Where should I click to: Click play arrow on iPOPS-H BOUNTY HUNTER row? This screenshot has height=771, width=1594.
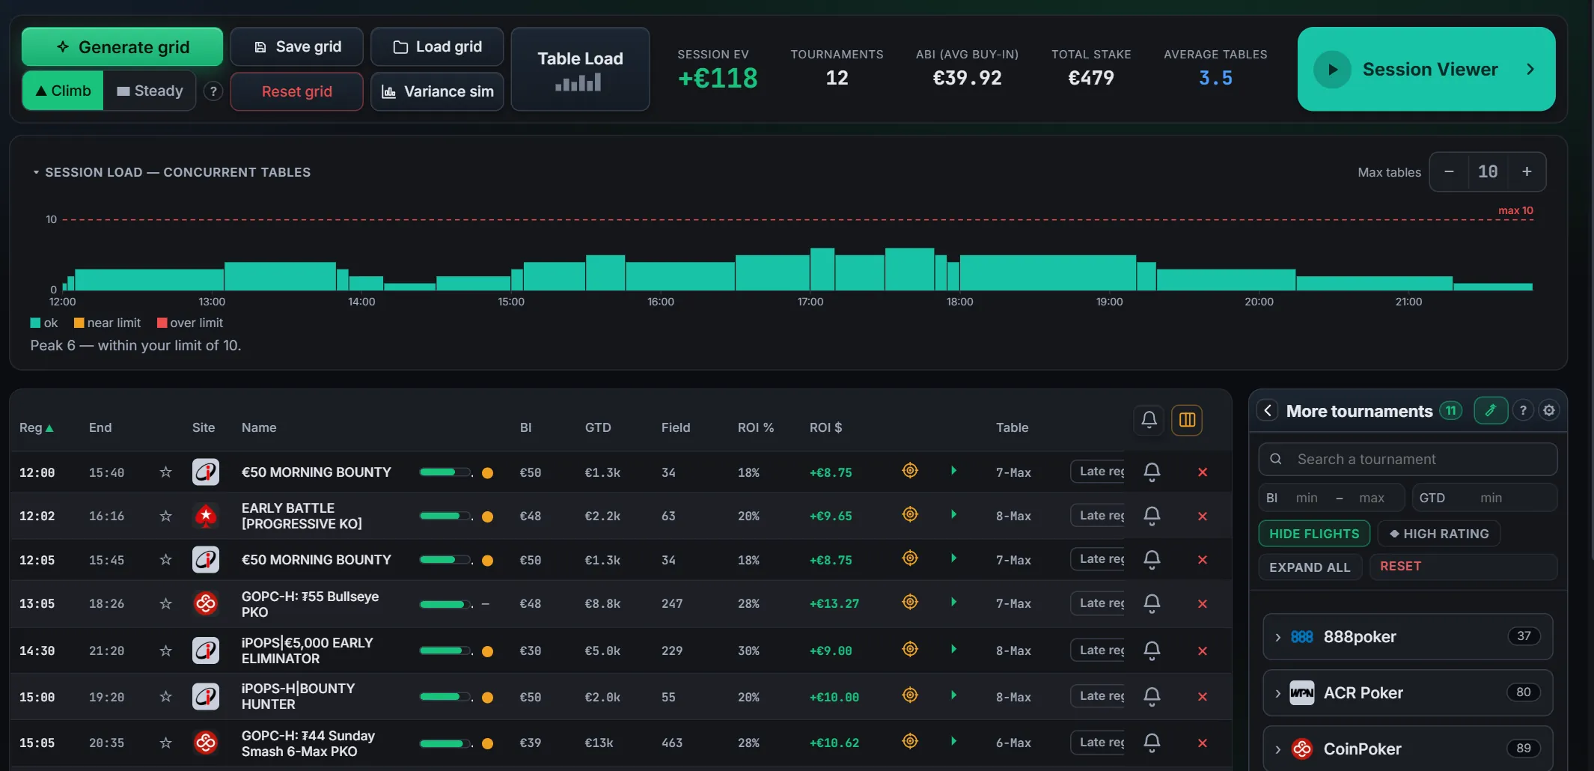(953, 695)
